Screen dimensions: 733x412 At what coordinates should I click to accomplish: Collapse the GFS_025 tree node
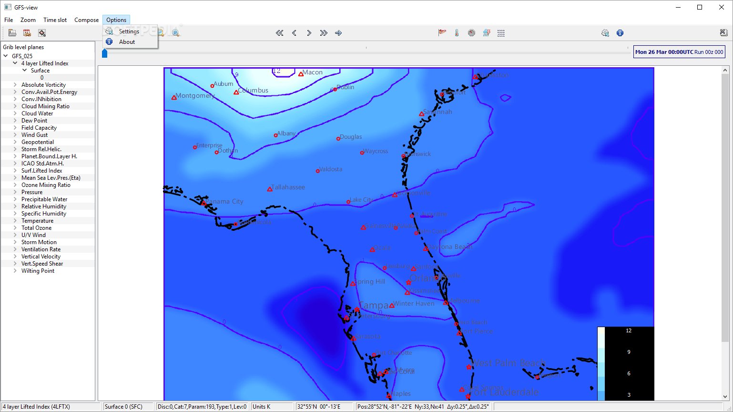(x=6, y=56)
